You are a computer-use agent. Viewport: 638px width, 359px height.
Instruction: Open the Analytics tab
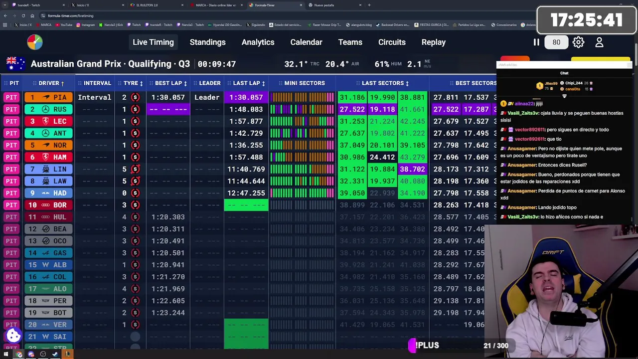[258, 42]
